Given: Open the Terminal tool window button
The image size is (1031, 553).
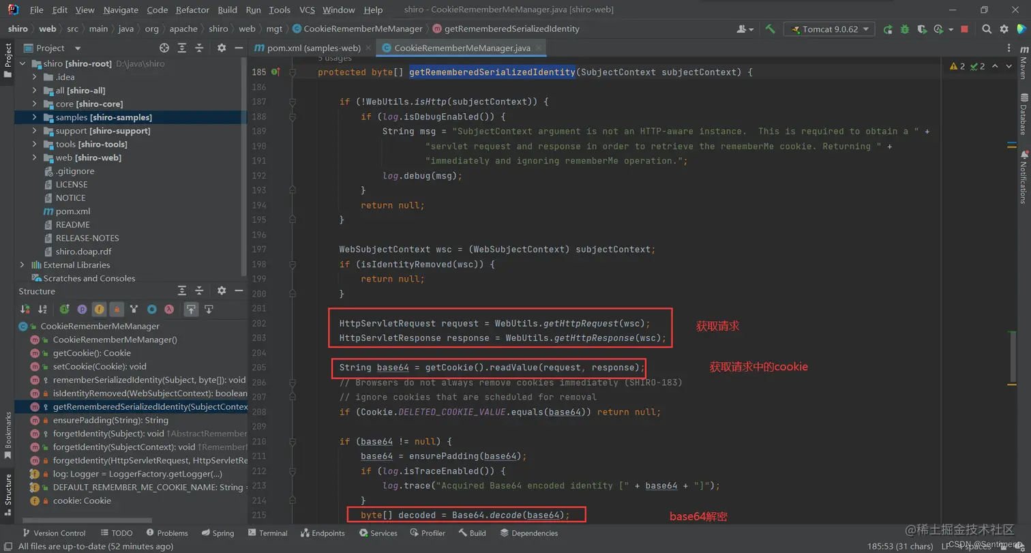Looking at the screenshot, I should tap(267, 533).
